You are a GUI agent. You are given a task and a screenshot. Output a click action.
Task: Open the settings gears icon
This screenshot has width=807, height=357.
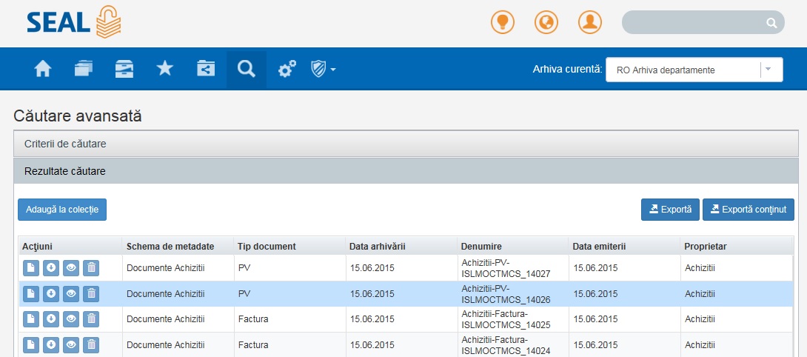coord(287,69)
